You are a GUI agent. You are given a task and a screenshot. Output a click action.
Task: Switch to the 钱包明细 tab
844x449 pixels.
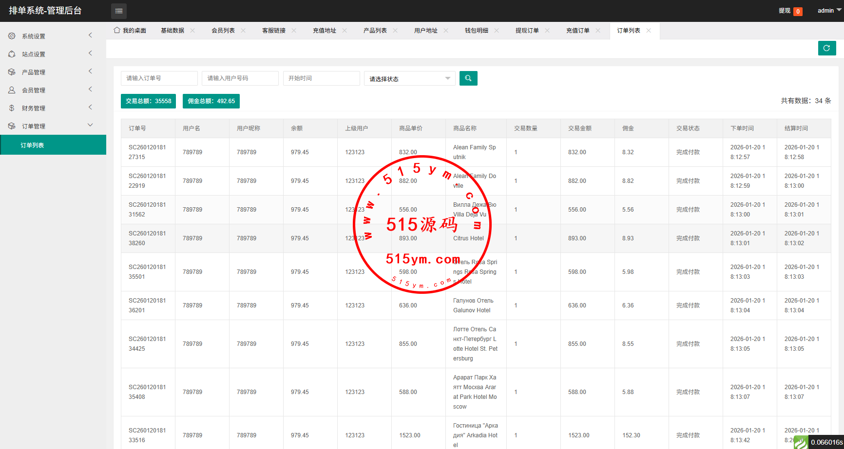[x=476, y=30]
